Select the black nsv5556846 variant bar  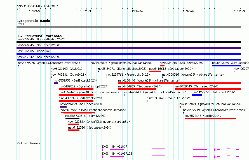coord(129,42)
